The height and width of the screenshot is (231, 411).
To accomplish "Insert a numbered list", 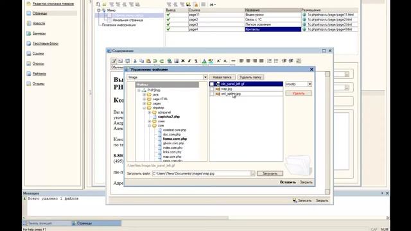I will [x=269, y=61].
